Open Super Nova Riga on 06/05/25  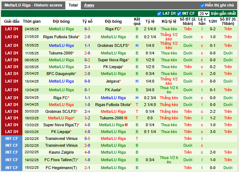pyautogui.click(x=113, y=60)
